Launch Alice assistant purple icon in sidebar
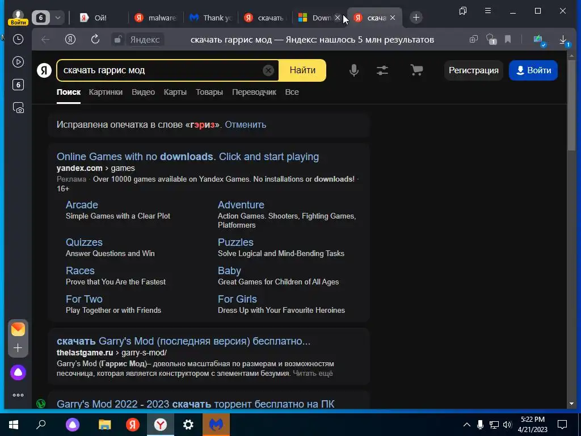The image size is (581, 436). [x=18, y=372]
